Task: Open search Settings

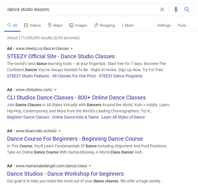Action: (164, 25)
